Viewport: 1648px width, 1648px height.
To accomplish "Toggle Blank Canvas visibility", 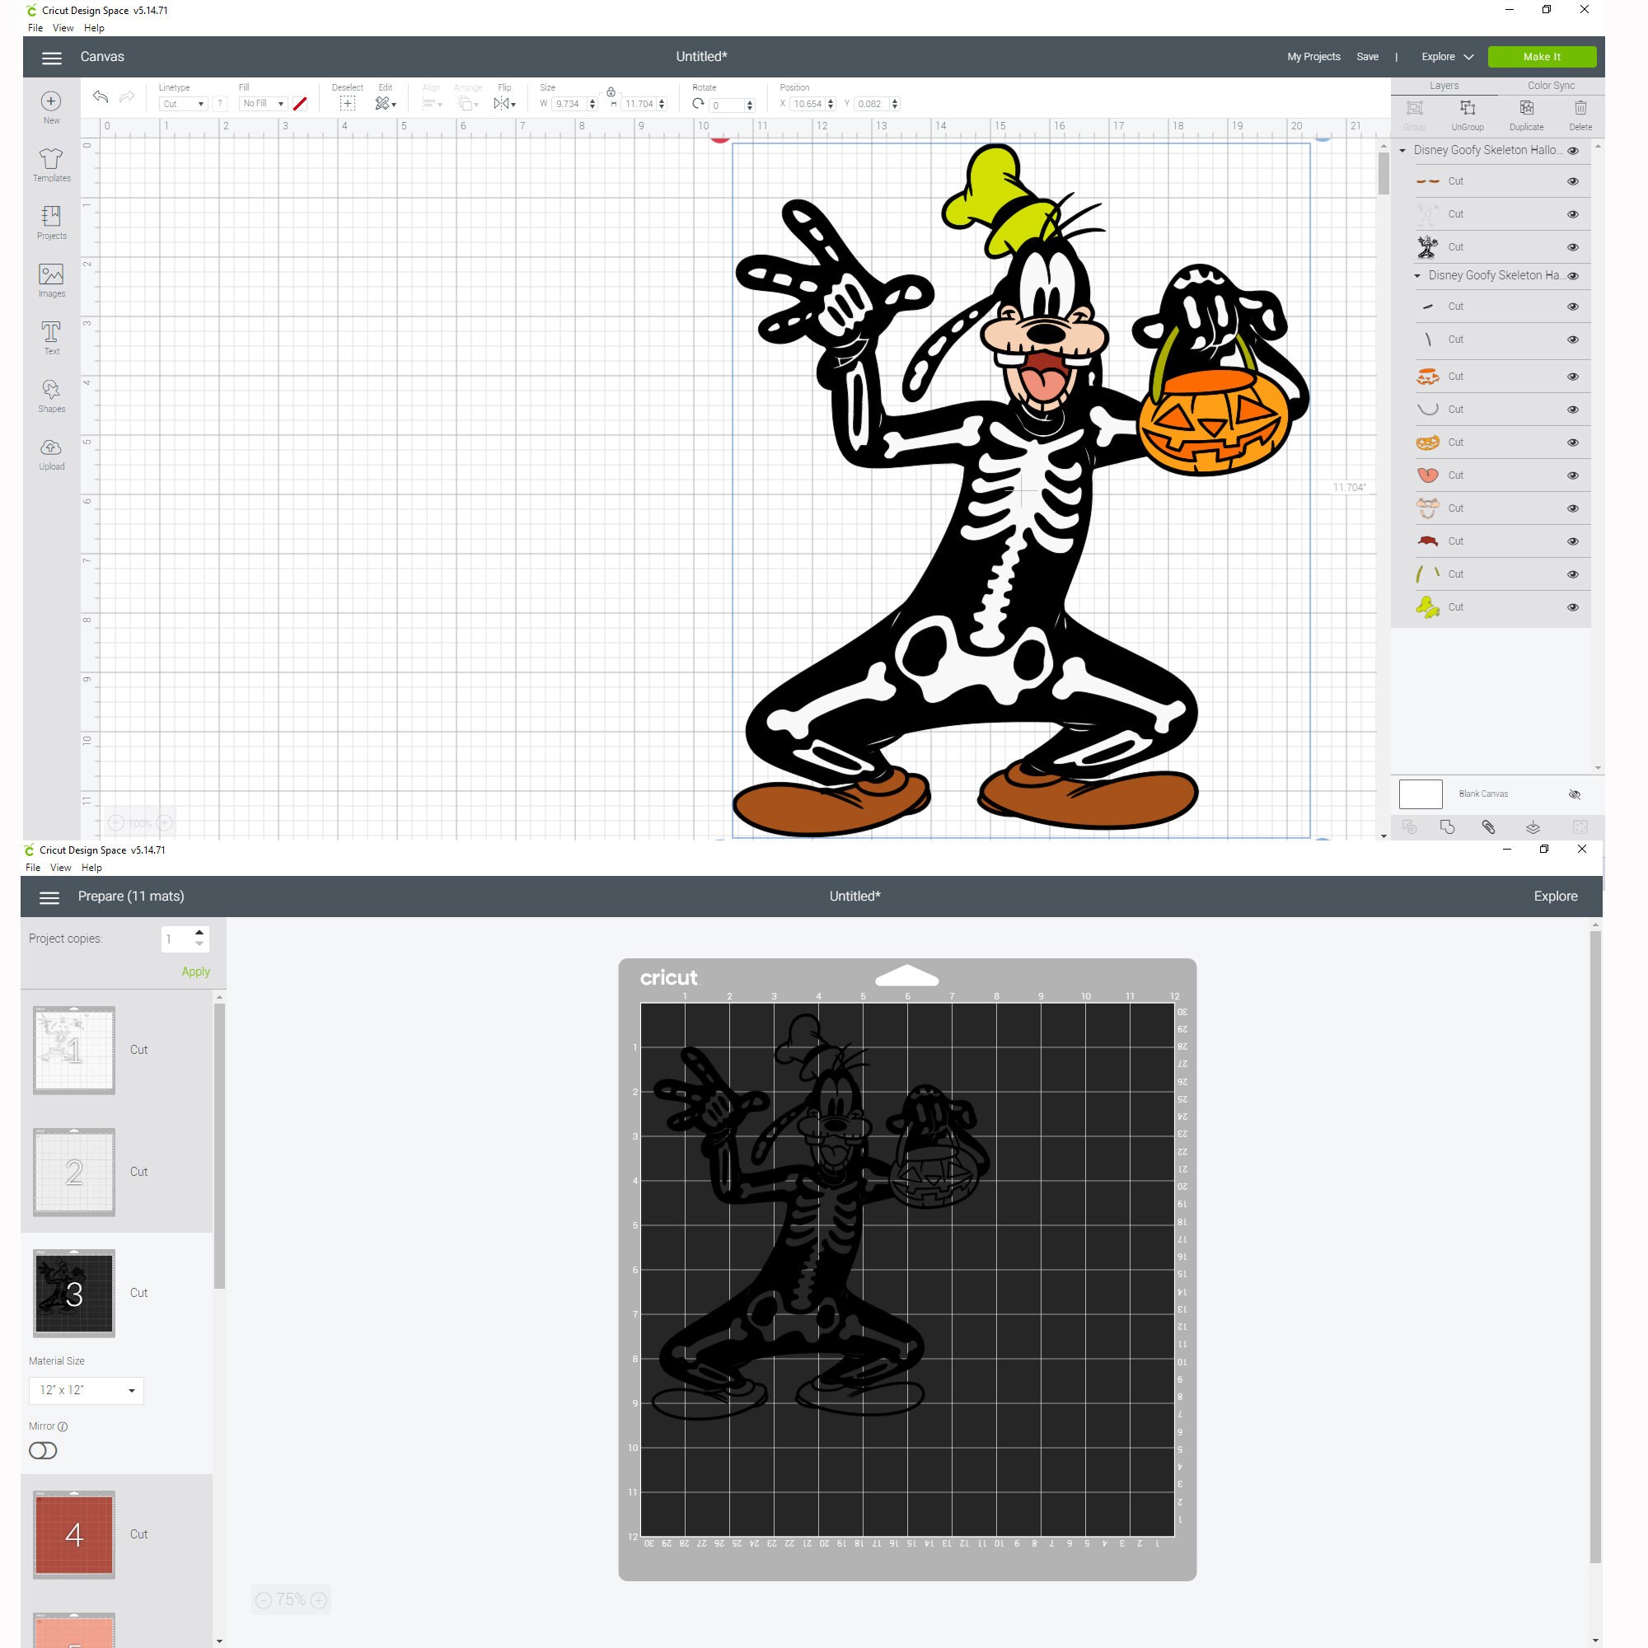I will [1575, 794].
